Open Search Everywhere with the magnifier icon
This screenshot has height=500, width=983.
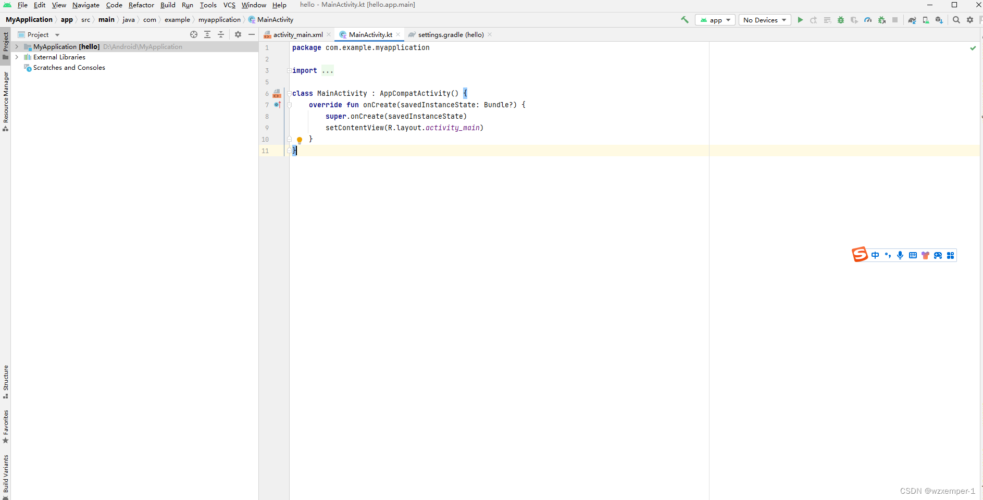tap(956, 20)
